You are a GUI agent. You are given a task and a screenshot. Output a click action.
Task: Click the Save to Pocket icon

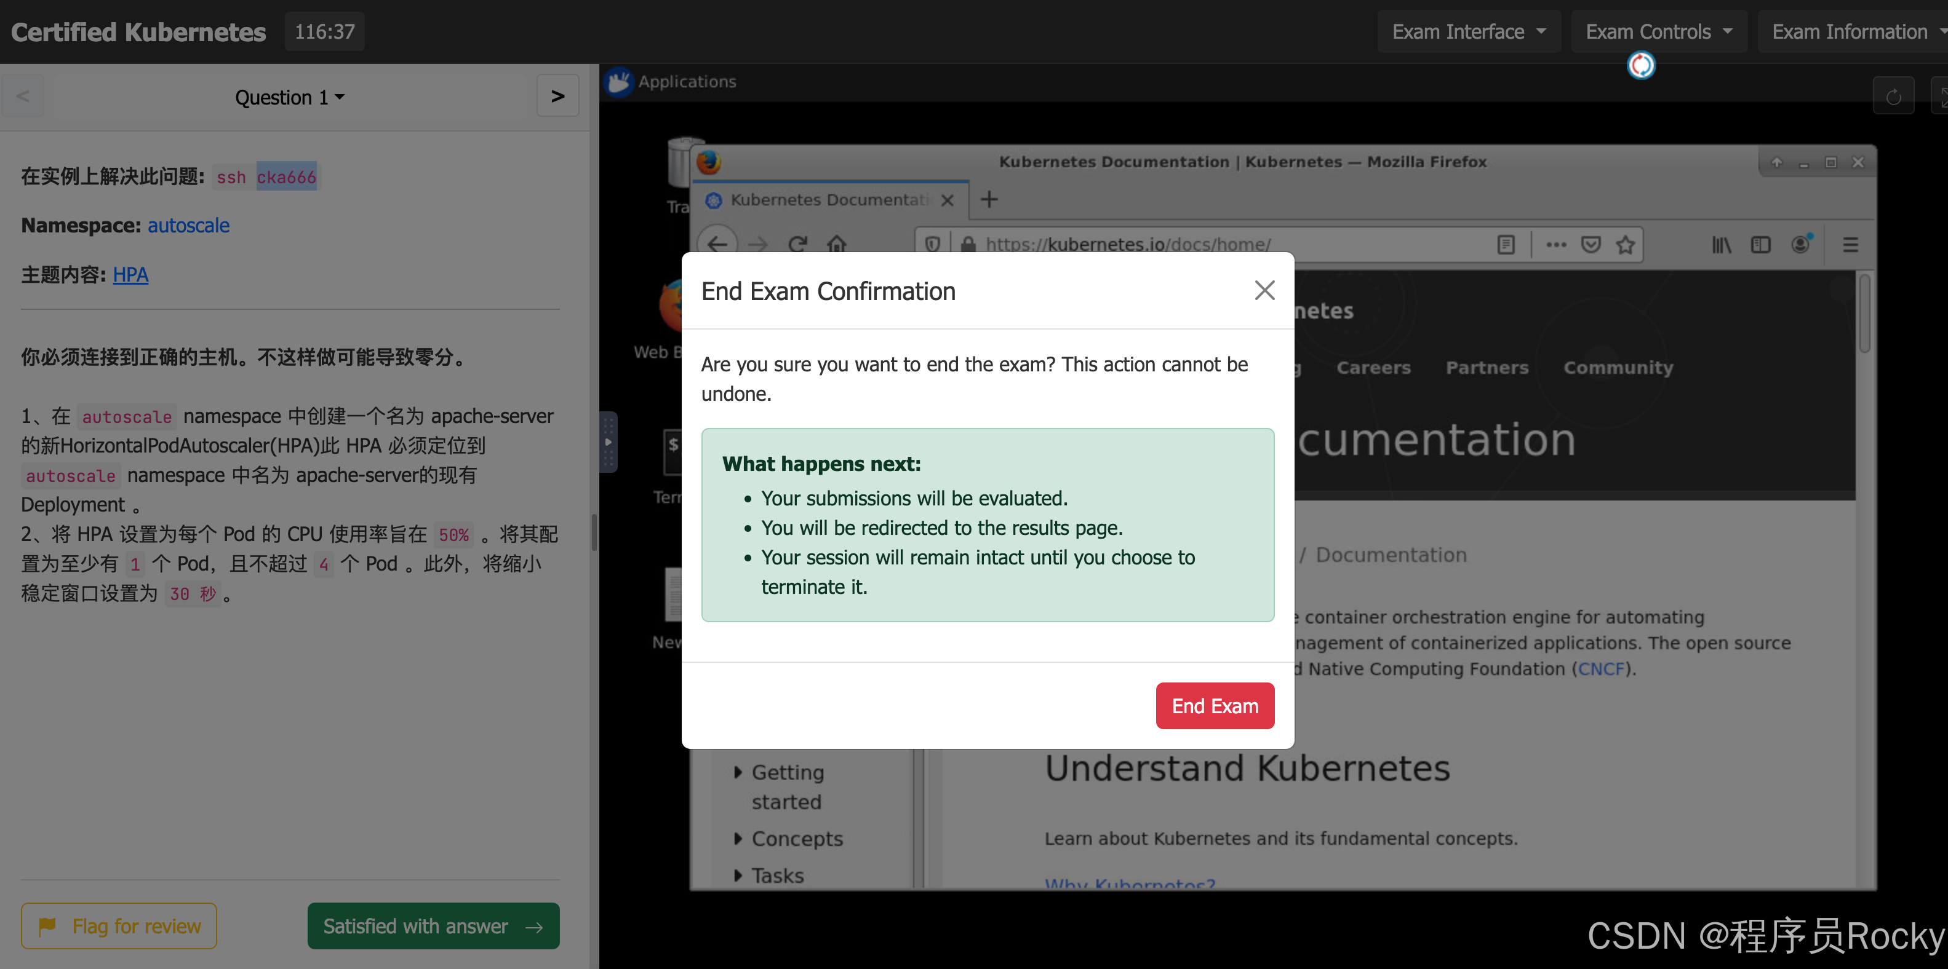(1591, 244)
